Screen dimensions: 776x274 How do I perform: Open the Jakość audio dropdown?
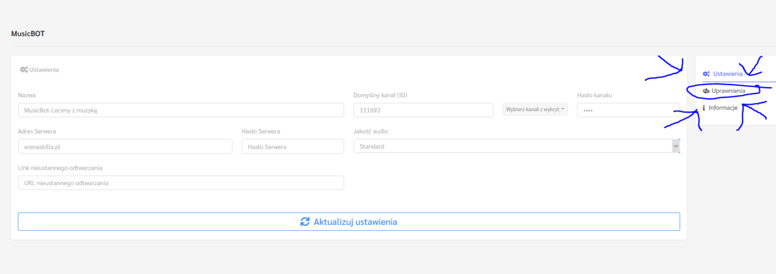point(517,146)
